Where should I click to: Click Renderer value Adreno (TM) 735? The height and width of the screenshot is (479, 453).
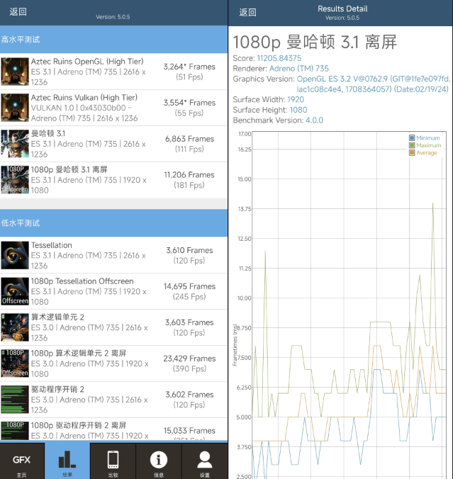tap(299, 69)
